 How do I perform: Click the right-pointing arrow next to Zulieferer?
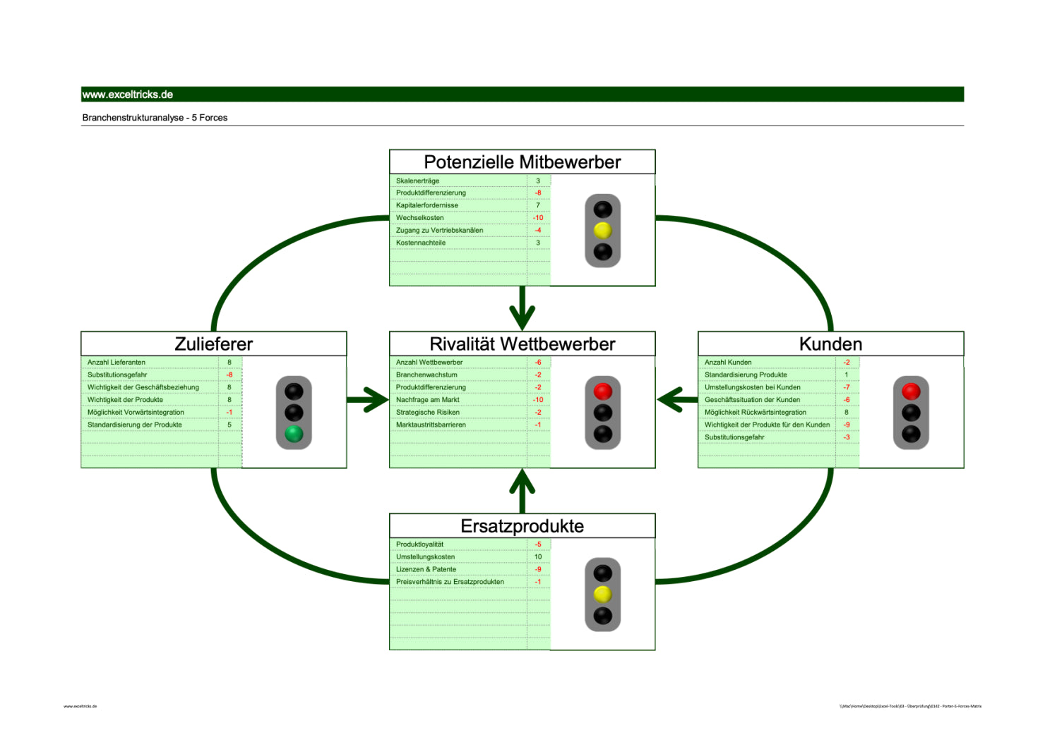point(367,400)
